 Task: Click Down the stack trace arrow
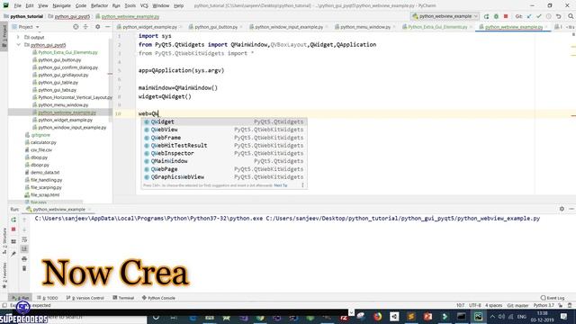coord(24,229)
